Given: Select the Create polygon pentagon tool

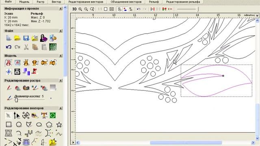Looking at the screenshot, I should pos(49,125).
